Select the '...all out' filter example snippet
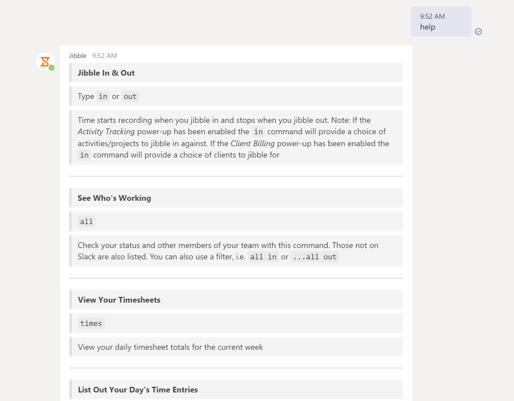 pyautogui.click(x=315, y=257)
